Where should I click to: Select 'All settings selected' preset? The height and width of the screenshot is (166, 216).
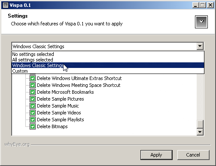coord(108,60)
